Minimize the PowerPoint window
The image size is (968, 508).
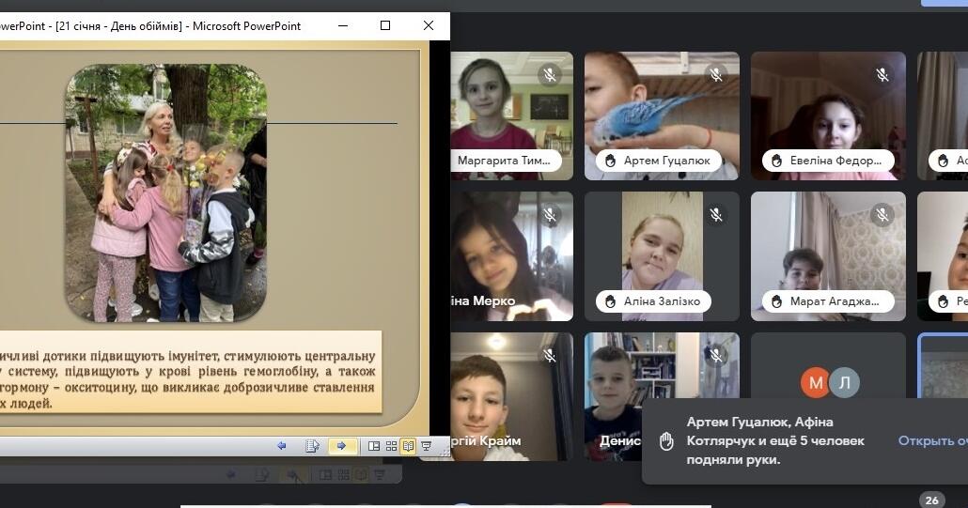343,26
